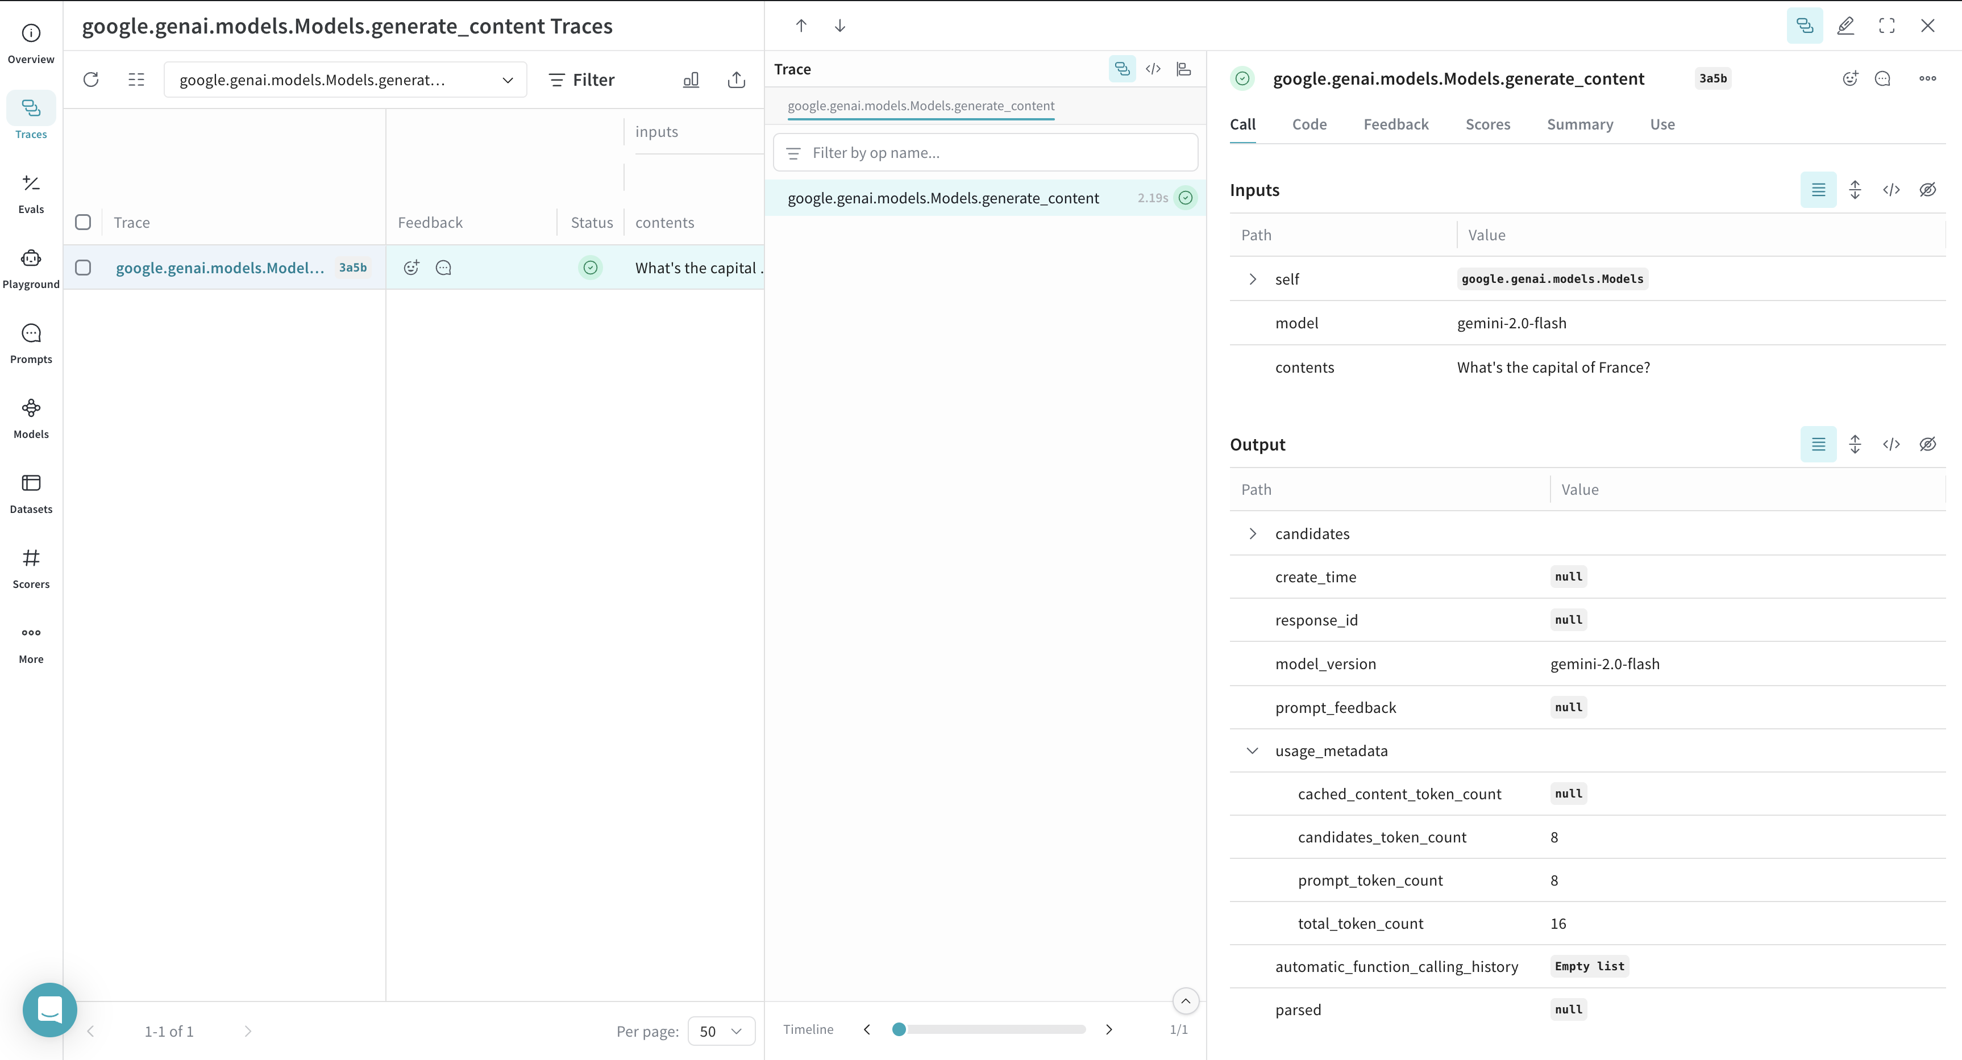Viewport: 1962px width, 1060px height.
Task: Switch trace panel to code view icon
Action: click(x=1153, y=69)
